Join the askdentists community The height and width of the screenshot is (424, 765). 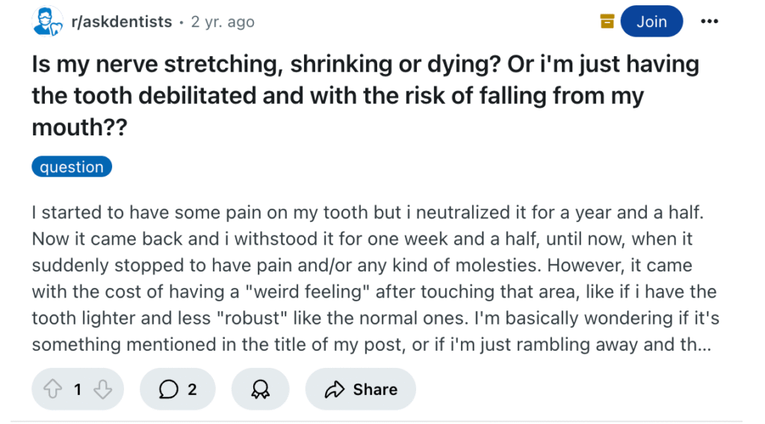click(651, 22)
